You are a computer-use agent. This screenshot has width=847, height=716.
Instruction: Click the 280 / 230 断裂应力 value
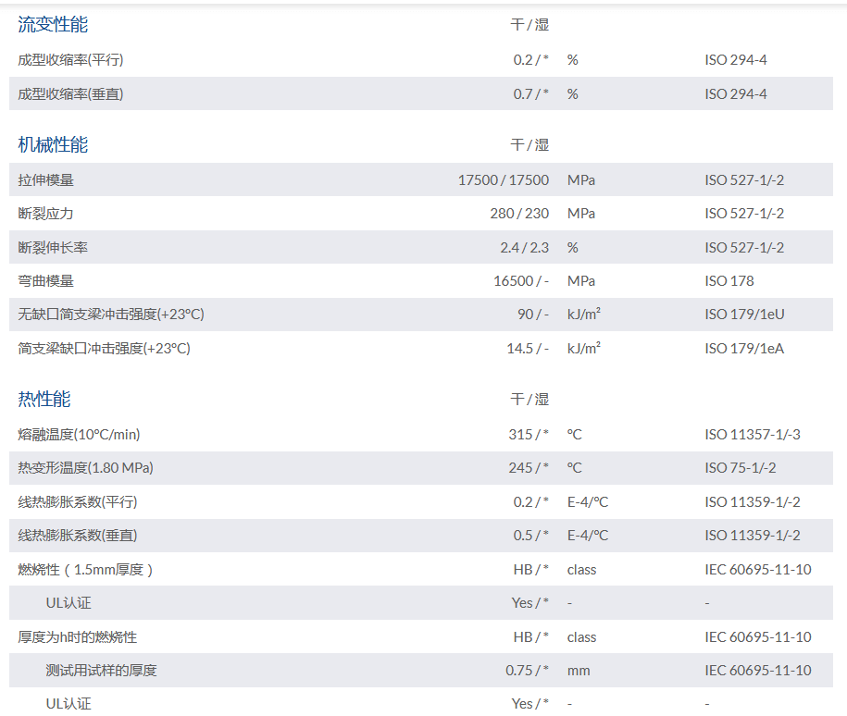pyautogui.click(x=518, y=214)
